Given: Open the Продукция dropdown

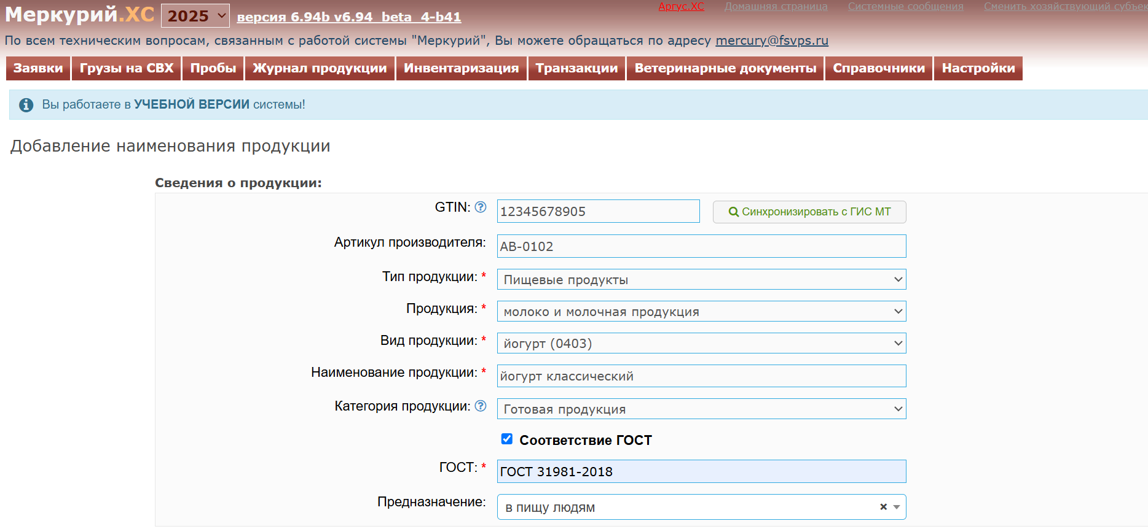Looking at the screenshot, I should 701,312.
